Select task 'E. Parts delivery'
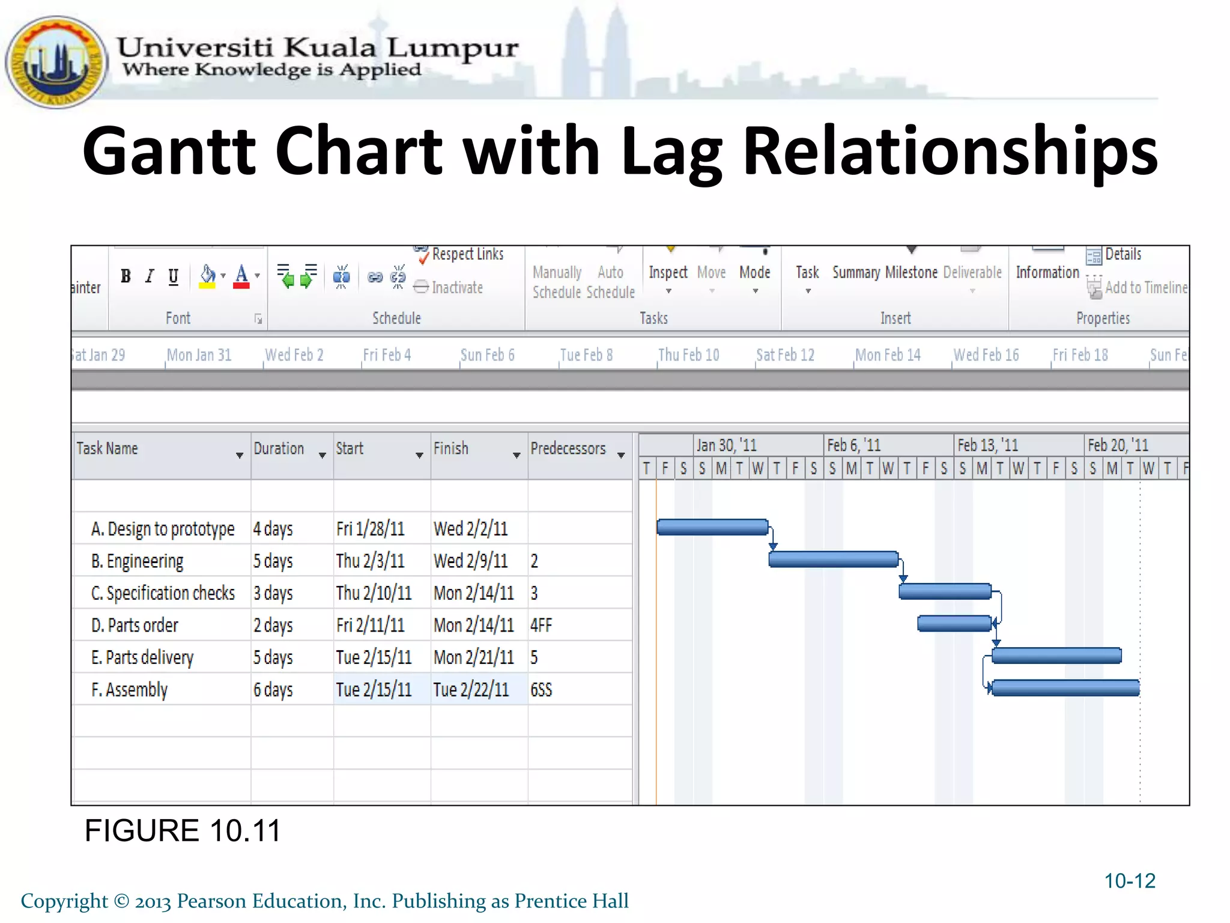Viewport: 1230px width, 923px height. point(142,657)
